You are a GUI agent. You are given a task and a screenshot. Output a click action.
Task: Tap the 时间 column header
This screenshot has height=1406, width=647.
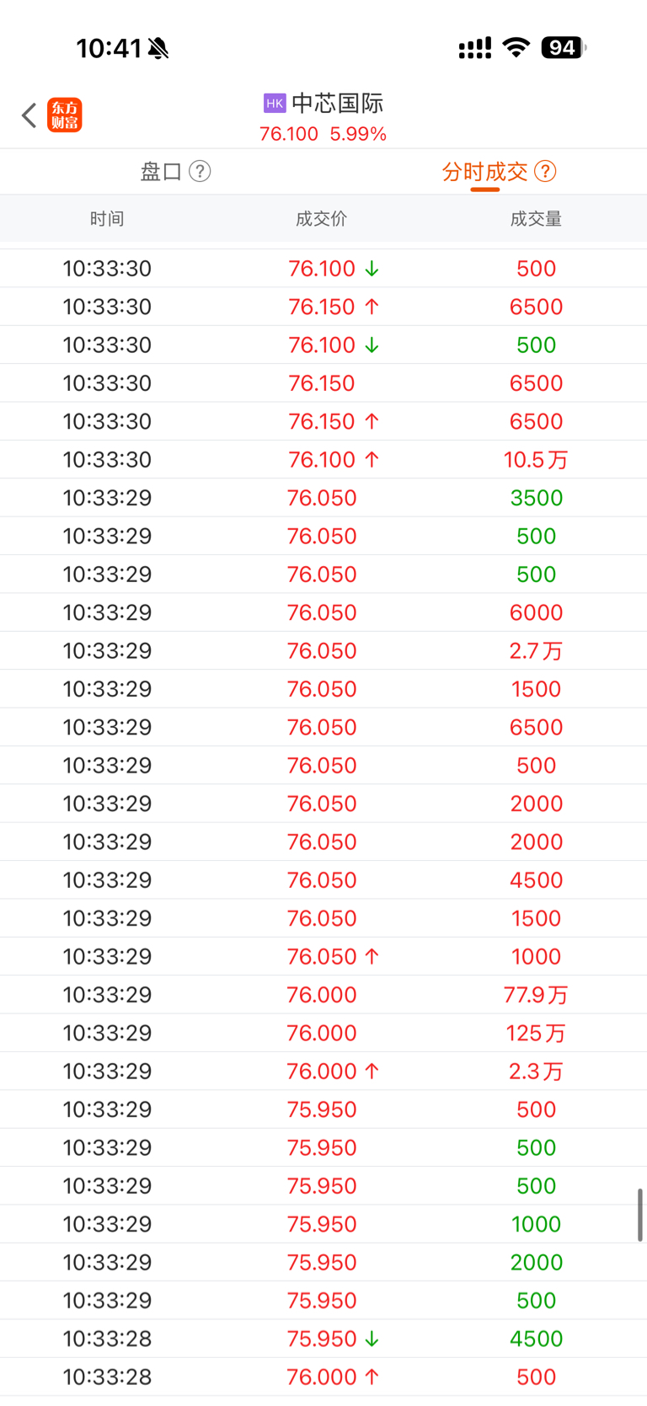pos(107,219)
